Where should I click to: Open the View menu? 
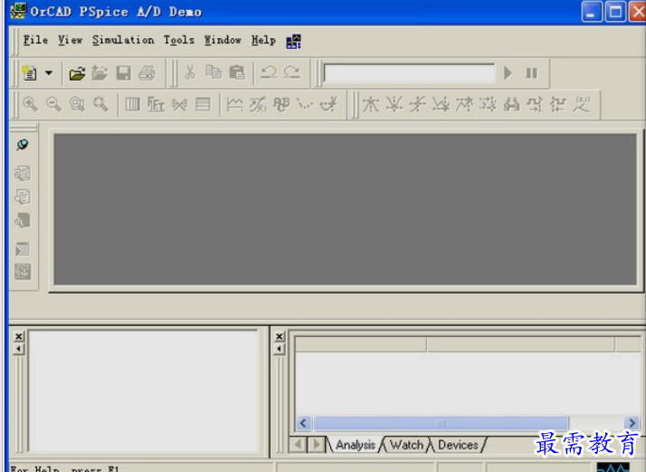(70, 40)
